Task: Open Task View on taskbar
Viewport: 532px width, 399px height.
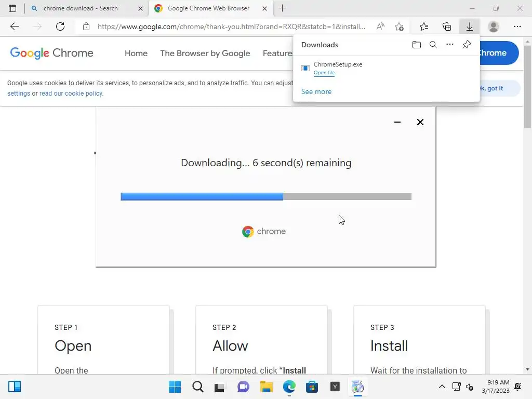Action: (220, 387)
